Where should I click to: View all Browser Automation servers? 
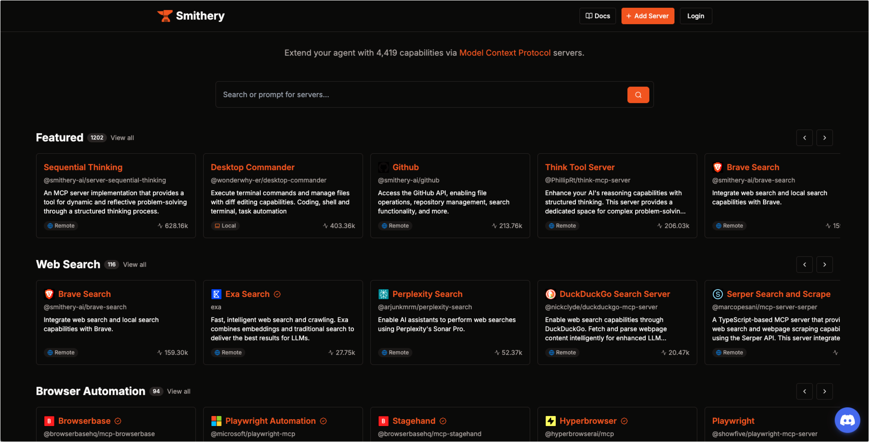pyautogui.click(x=179, y=391)
